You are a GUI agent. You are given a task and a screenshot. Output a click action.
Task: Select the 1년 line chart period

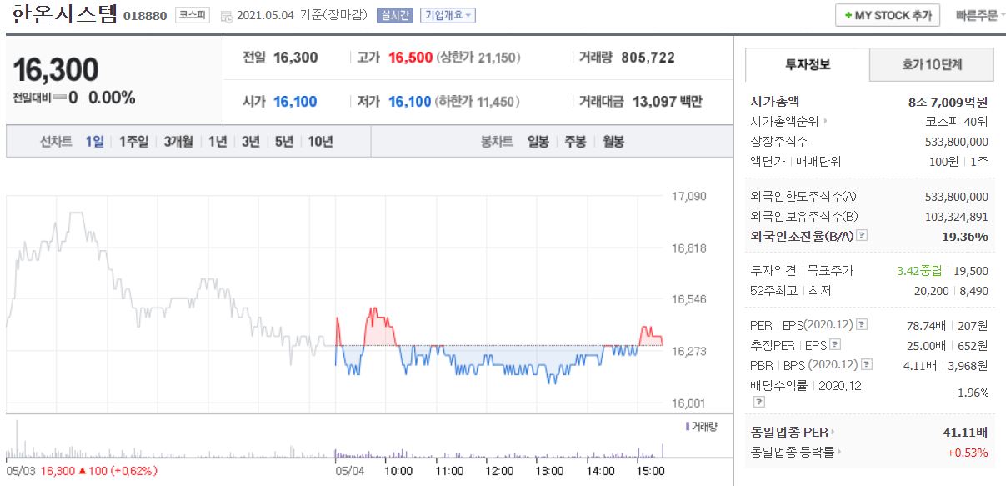pyautogui.click(x=218, y=142)
